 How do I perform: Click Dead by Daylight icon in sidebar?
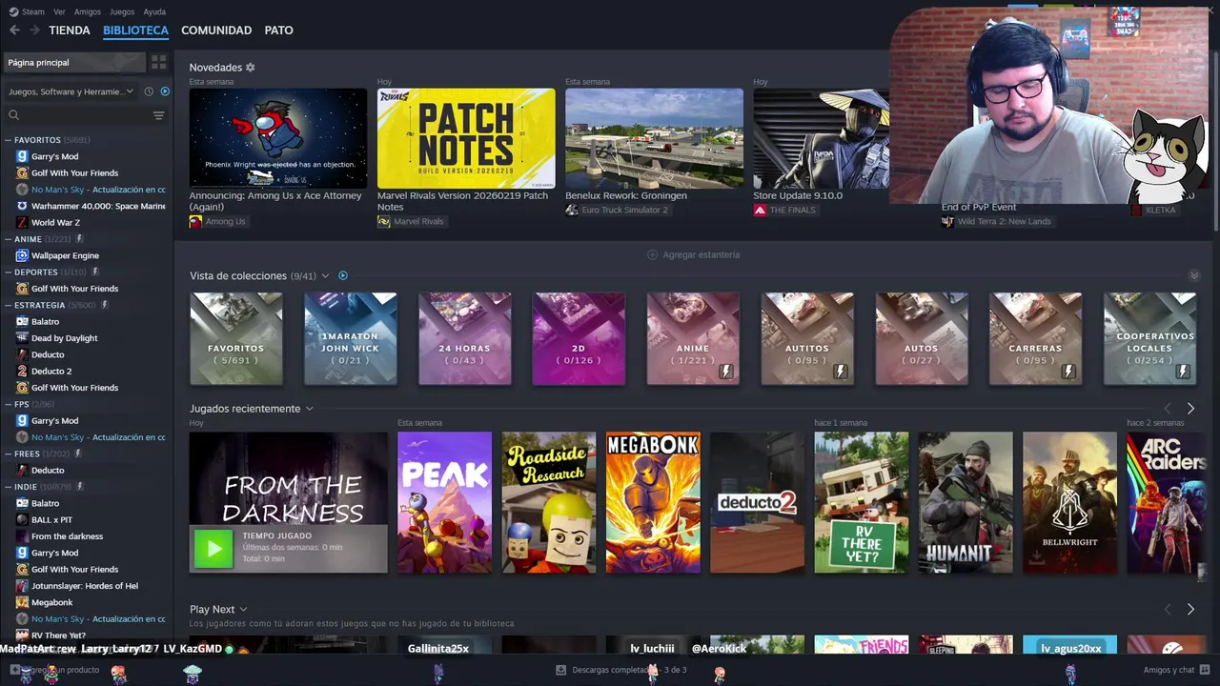[x=22, y=338]
